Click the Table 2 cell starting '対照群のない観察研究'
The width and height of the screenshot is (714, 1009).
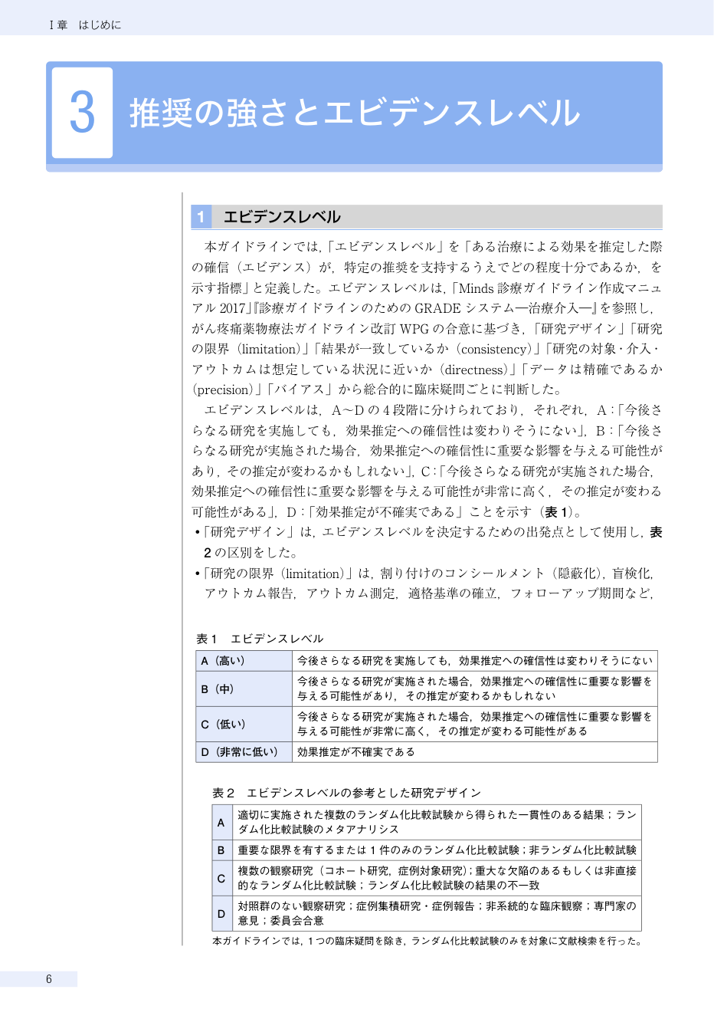437,913
